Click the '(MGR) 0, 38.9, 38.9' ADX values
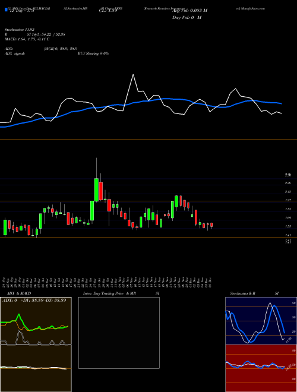This screenshot has height=392, width=297. pos(60,49)
